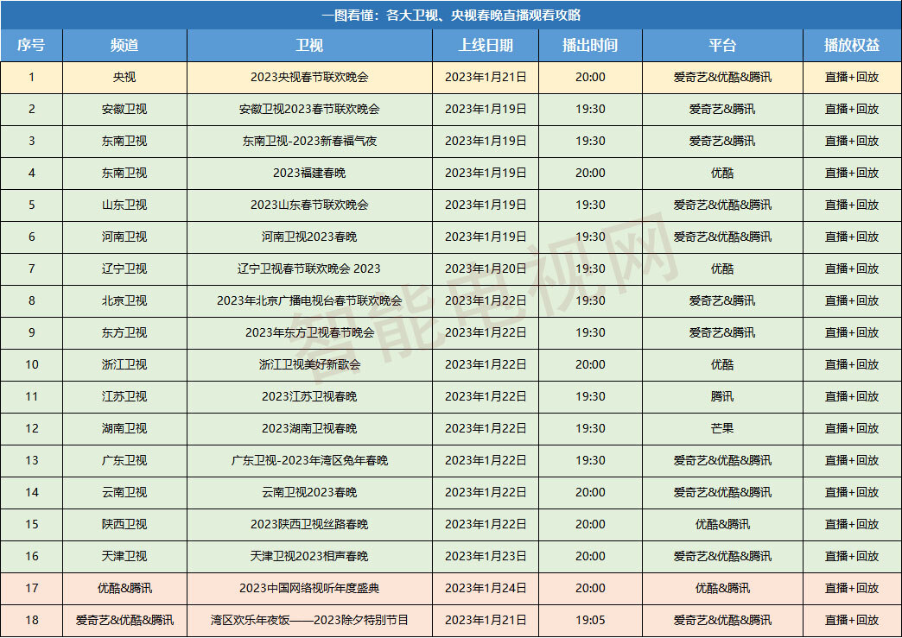This screenshot has width=902, height=638.
Task: Select 2023江苏卫视春晚 cell
Action: (x=309, y=396)
